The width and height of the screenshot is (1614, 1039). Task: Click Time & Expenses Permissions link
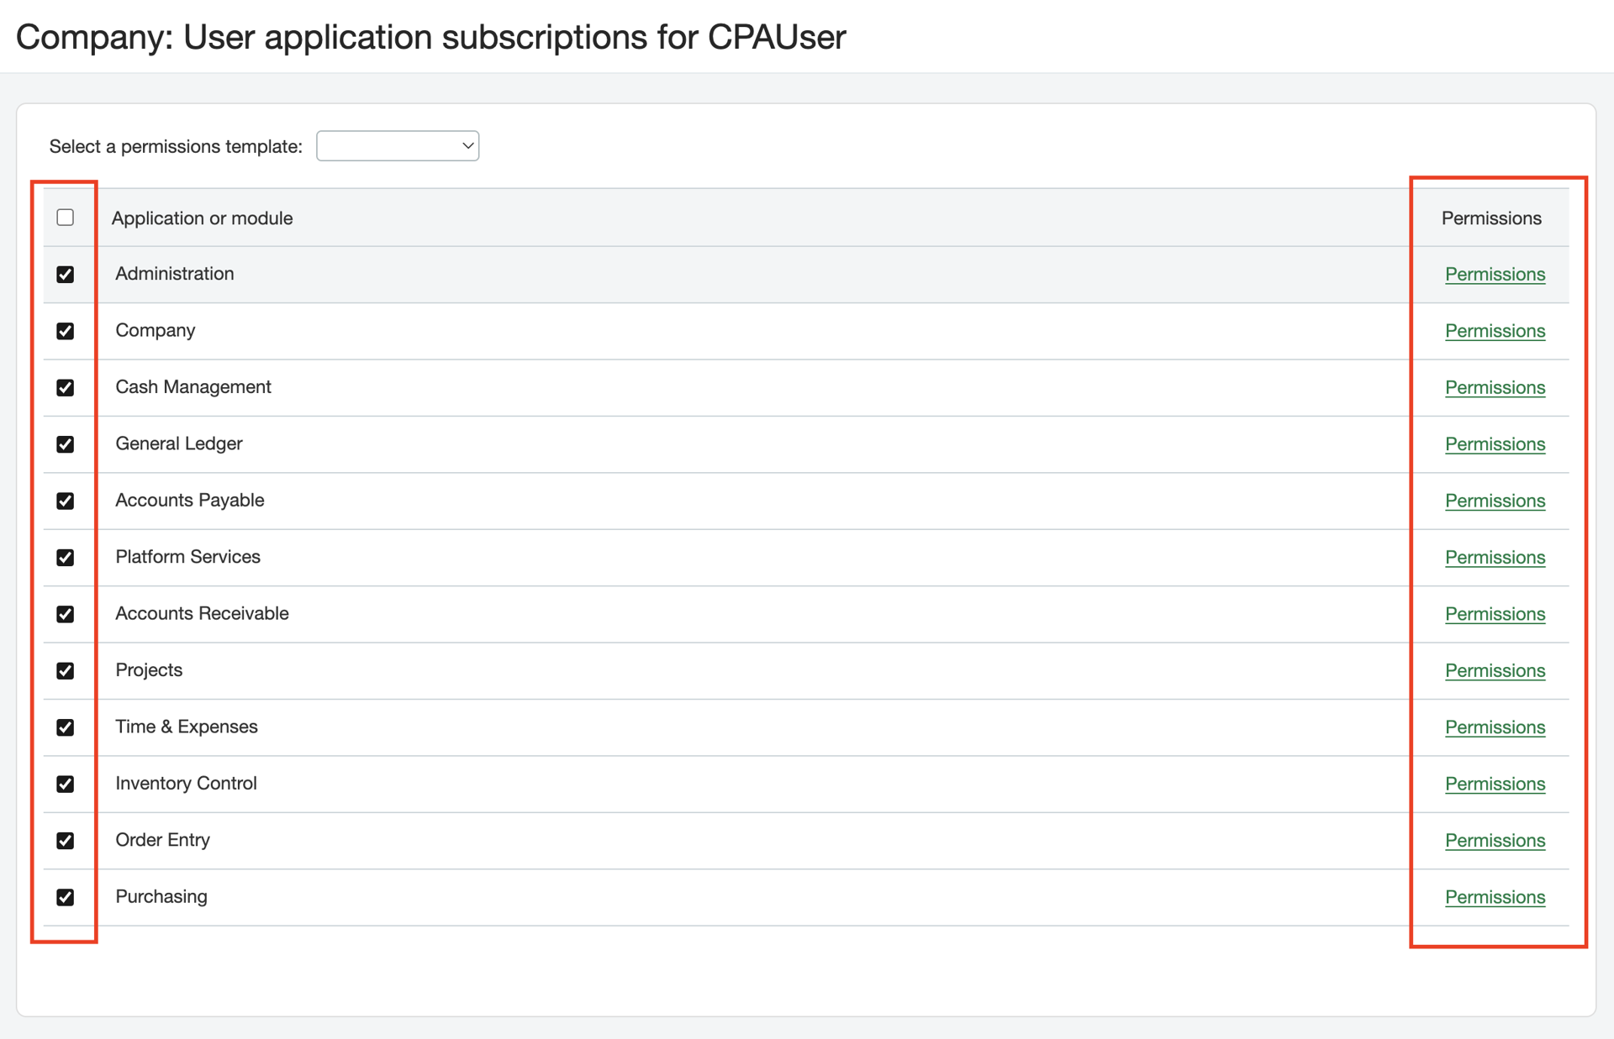[x=1495, y=727]
